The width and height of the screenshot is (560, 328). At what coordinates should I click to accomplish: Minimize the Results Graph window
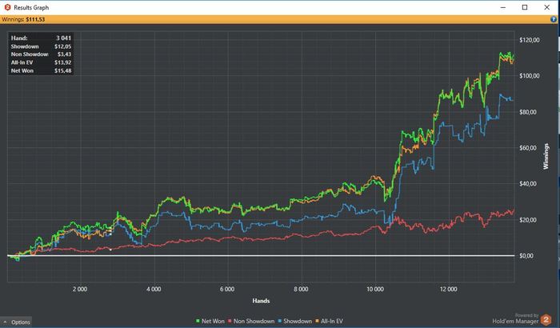pos(503,7)
